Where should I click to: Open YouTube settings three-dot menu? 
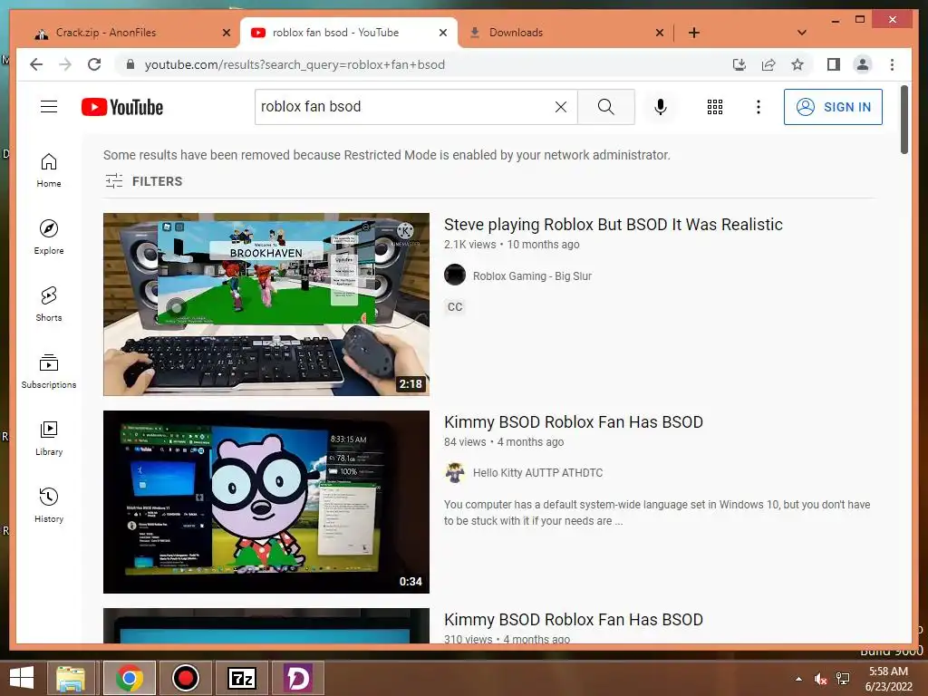click(759, 107)
